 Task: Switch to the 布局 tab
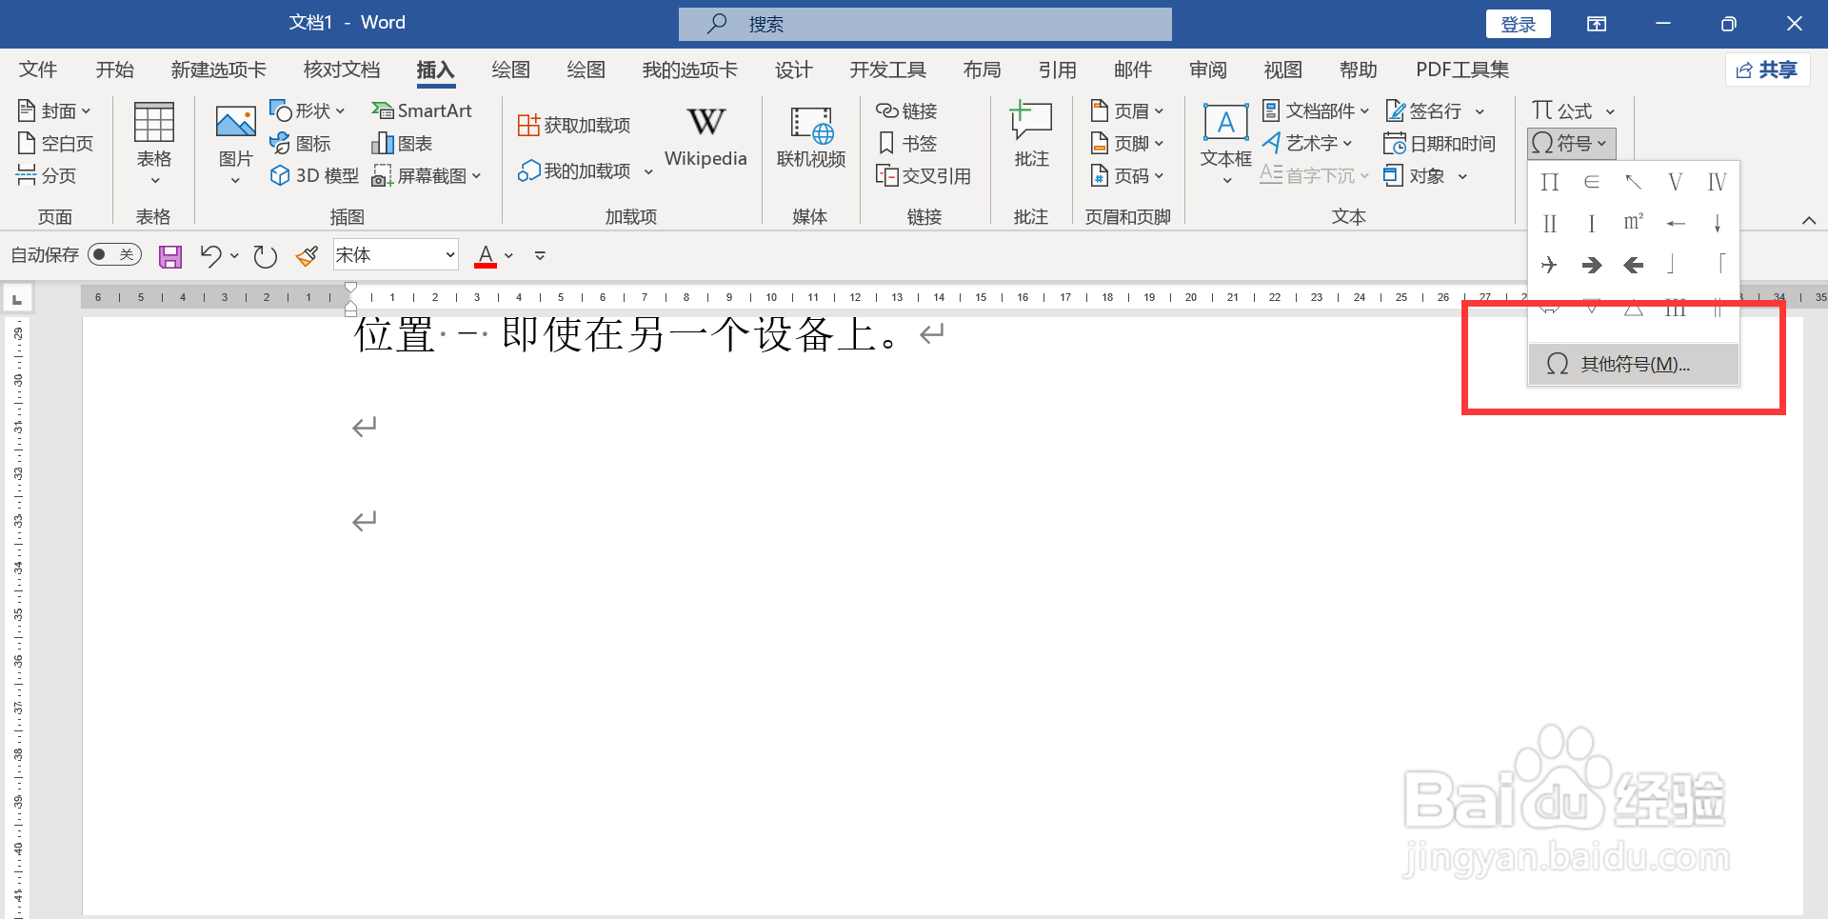982,70
